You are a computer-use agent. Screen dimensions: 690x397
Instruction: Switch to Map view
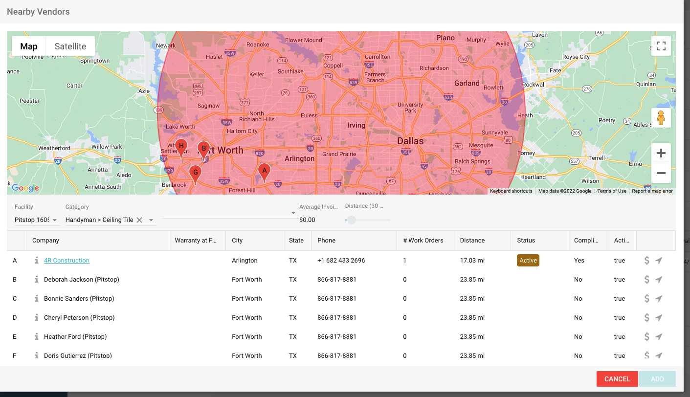(29, 46)
